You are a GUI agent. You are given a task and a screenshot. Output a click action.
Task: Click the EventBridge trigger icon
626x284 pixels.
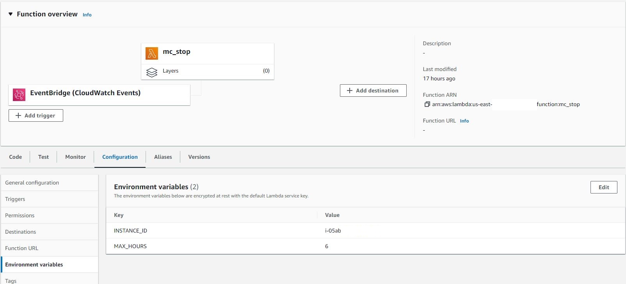click(19, 95)
